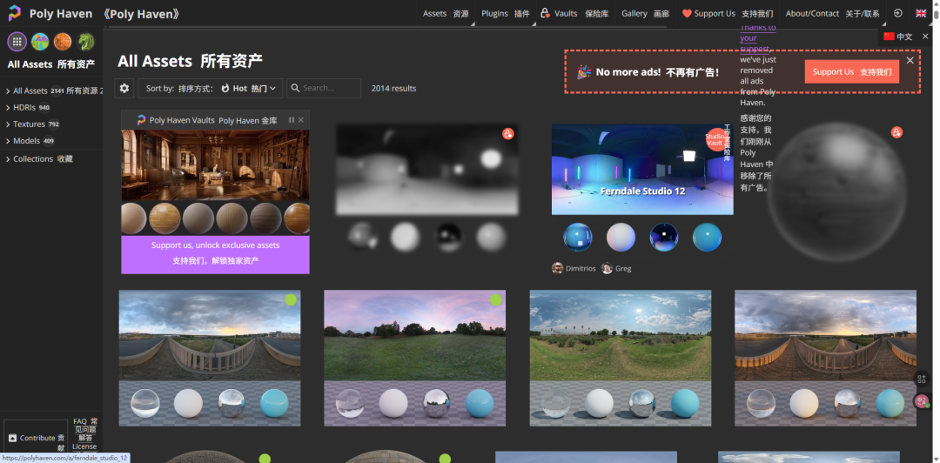940x463 pixels.
Task: Open the About/Contact menu
Action: (833, 13)
